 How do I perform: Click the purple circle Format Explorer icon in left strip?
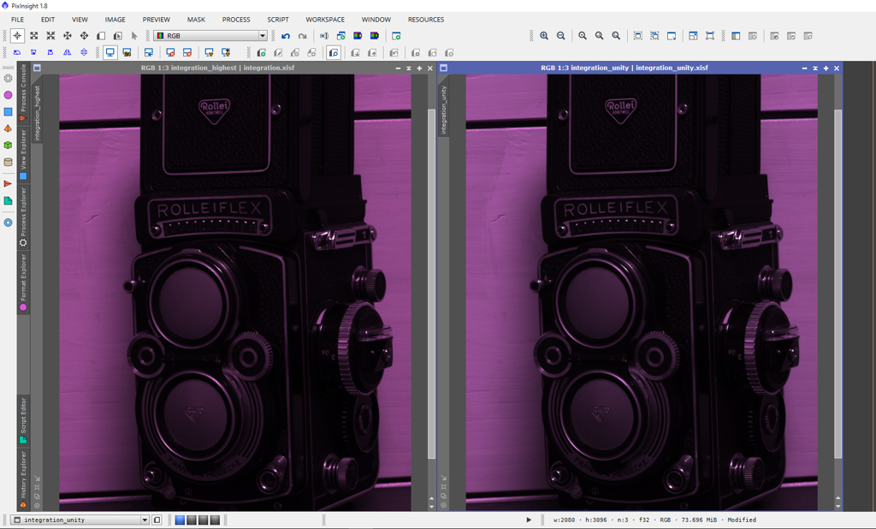pyautogui.click(x=8, y=95)
